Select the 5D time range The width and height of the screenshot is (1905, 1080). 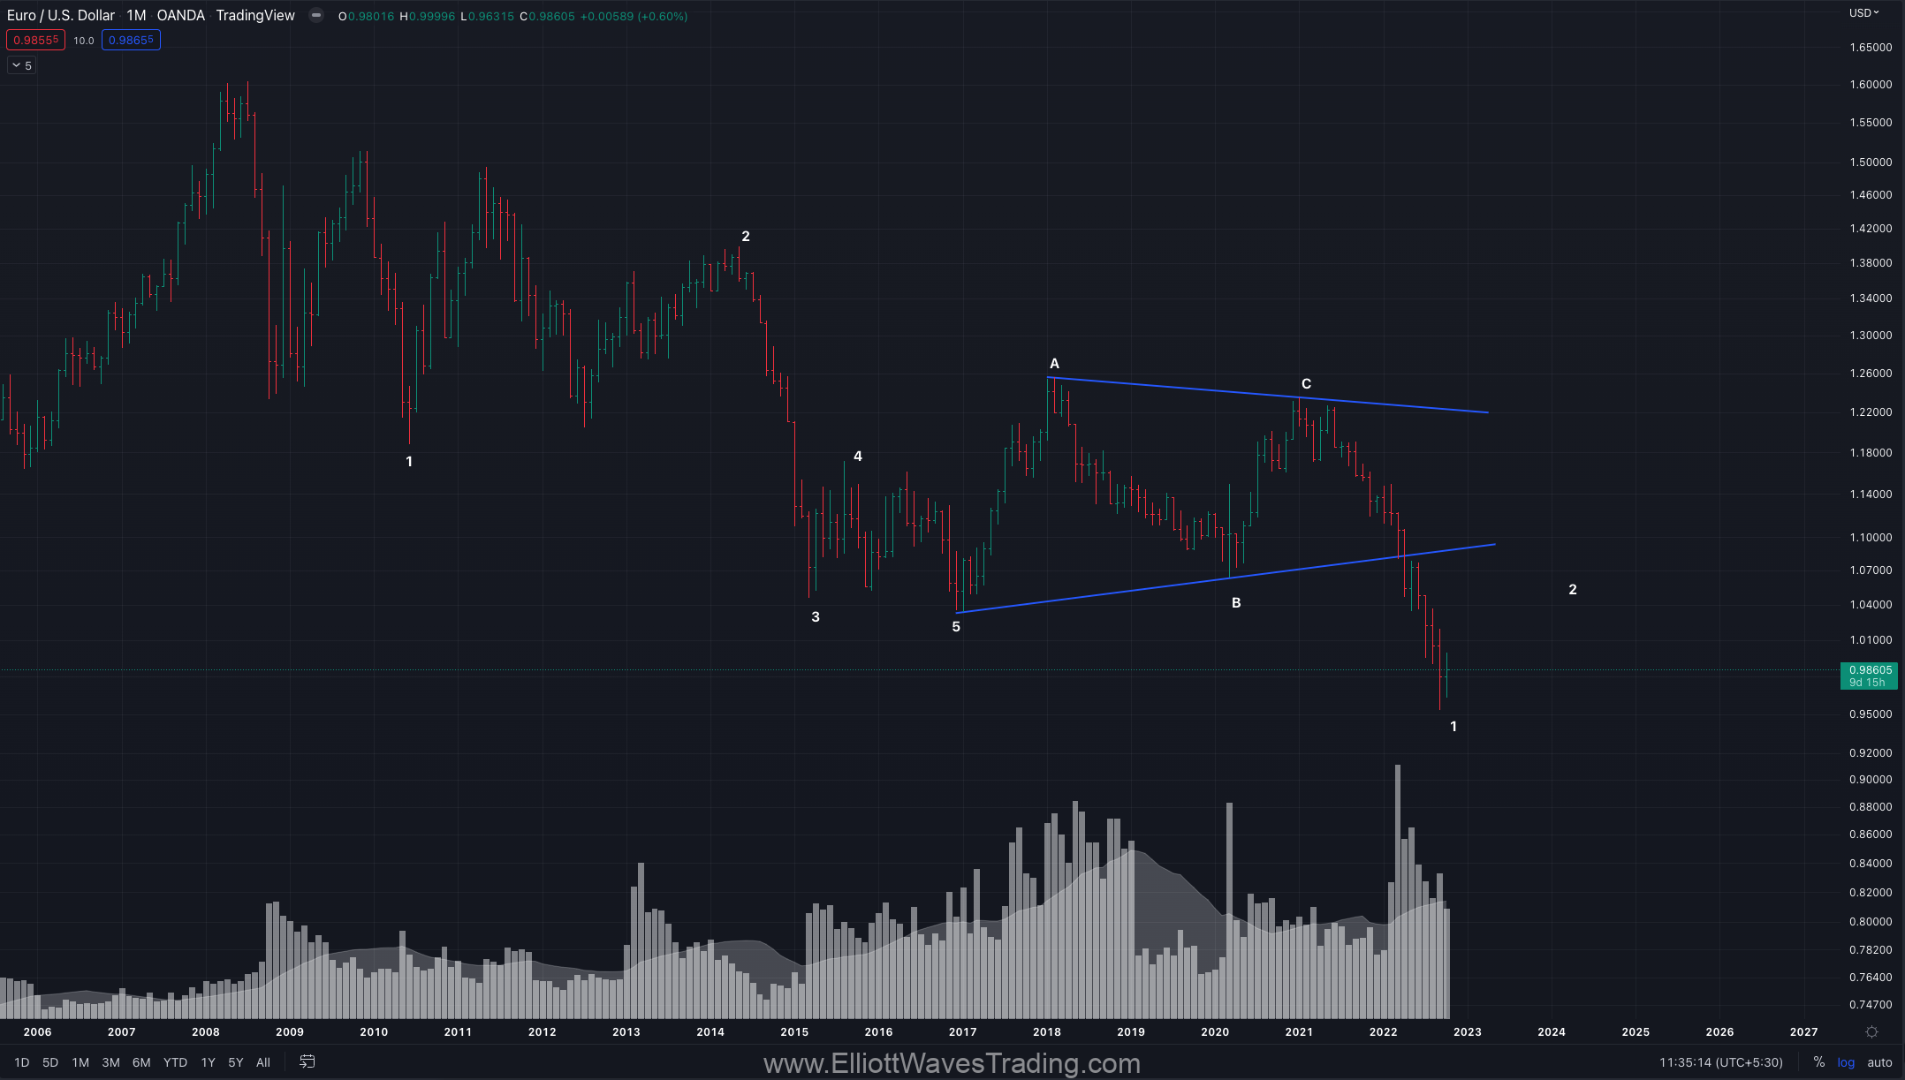[x=50, y=1062]
